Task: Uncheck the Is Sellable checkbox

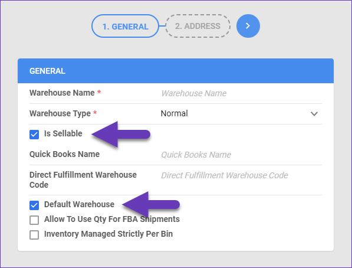Action: (x=34, y=135)
